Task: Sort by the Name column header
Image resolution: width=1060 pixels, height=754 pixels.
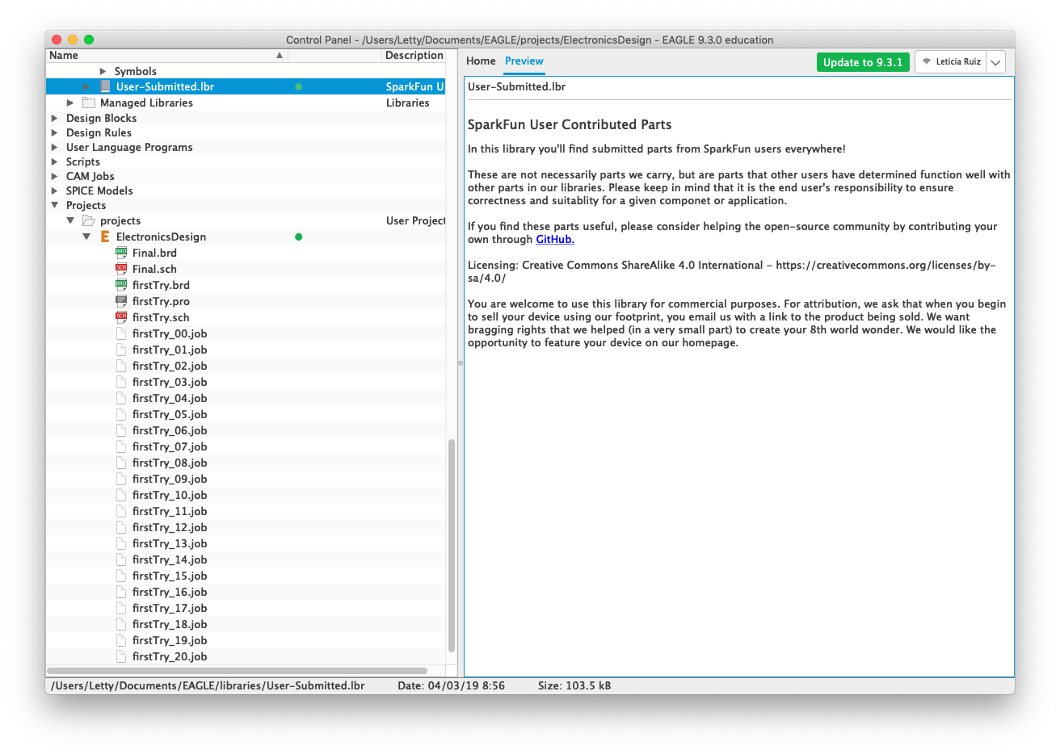Action: (166, 55)
